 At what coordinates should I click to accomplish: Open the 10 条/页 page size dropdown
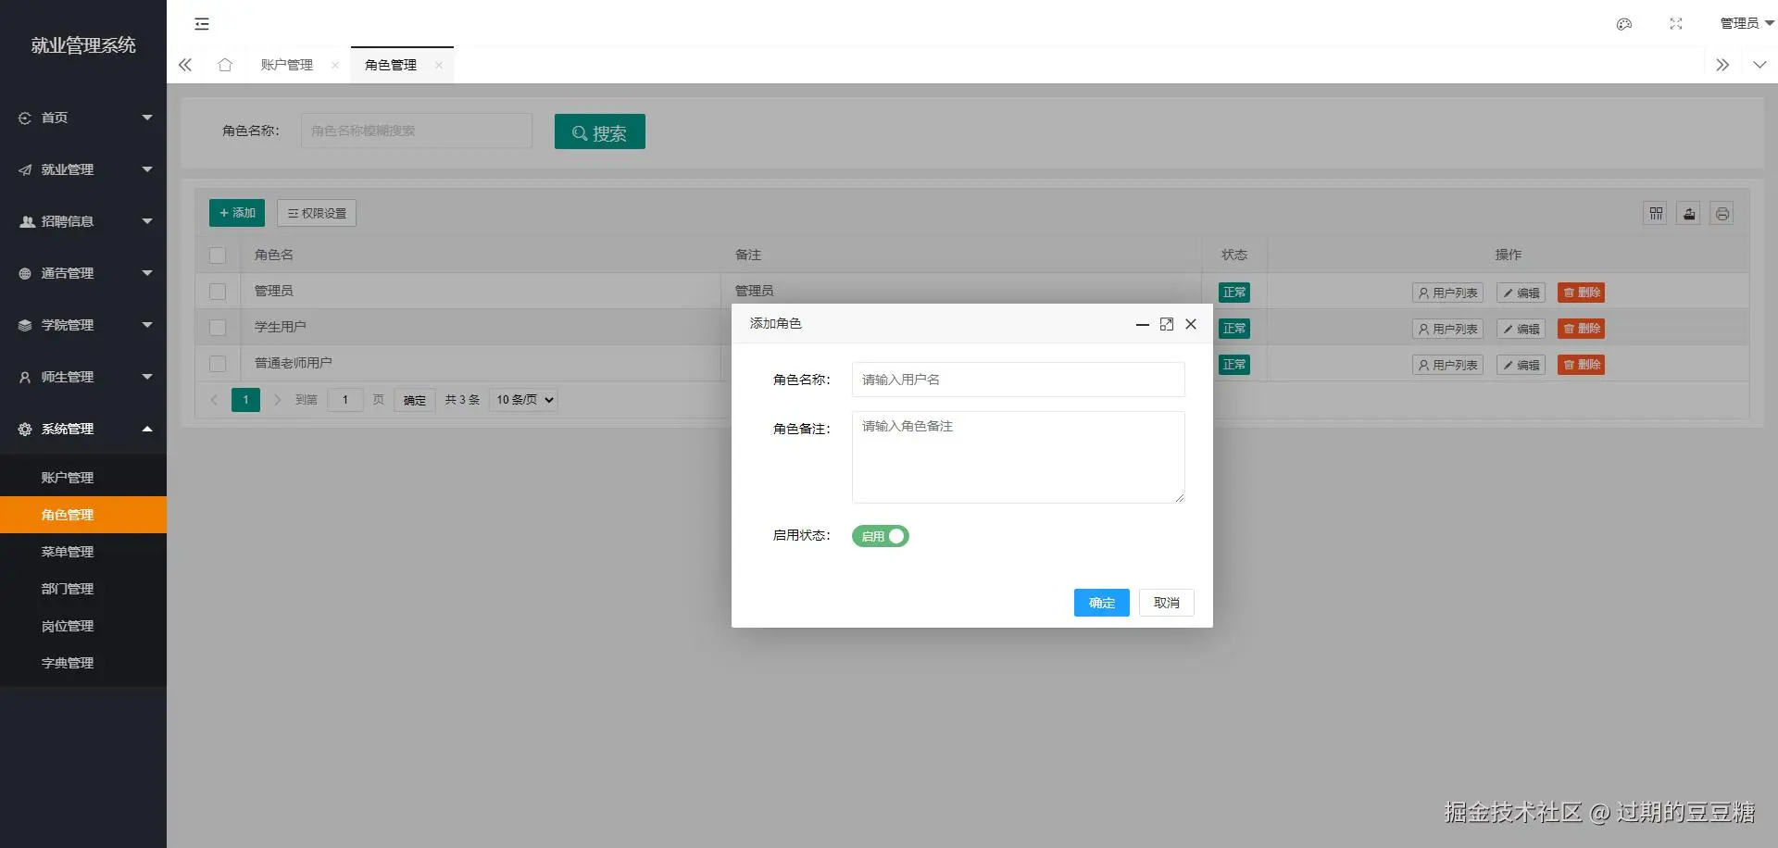(x=524, y=400)
